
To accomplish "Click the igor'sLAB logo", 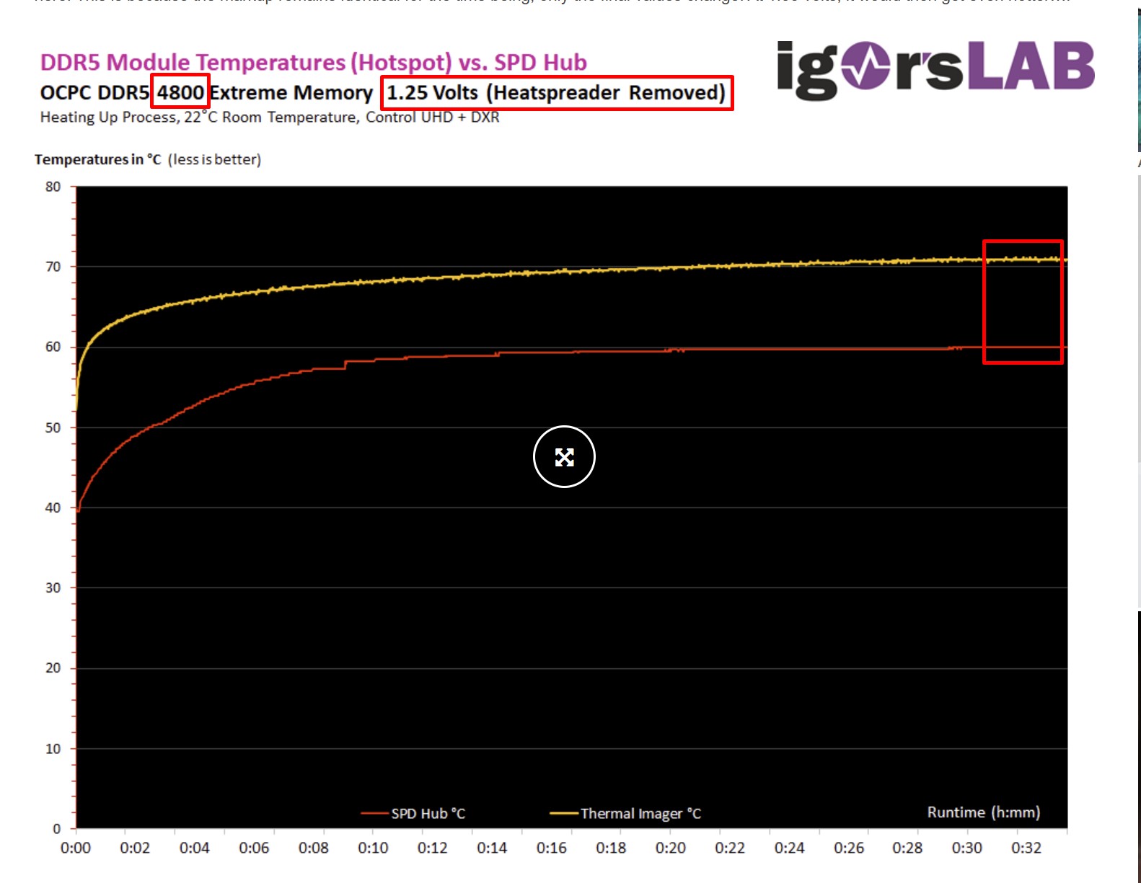I will pos(935,69).
